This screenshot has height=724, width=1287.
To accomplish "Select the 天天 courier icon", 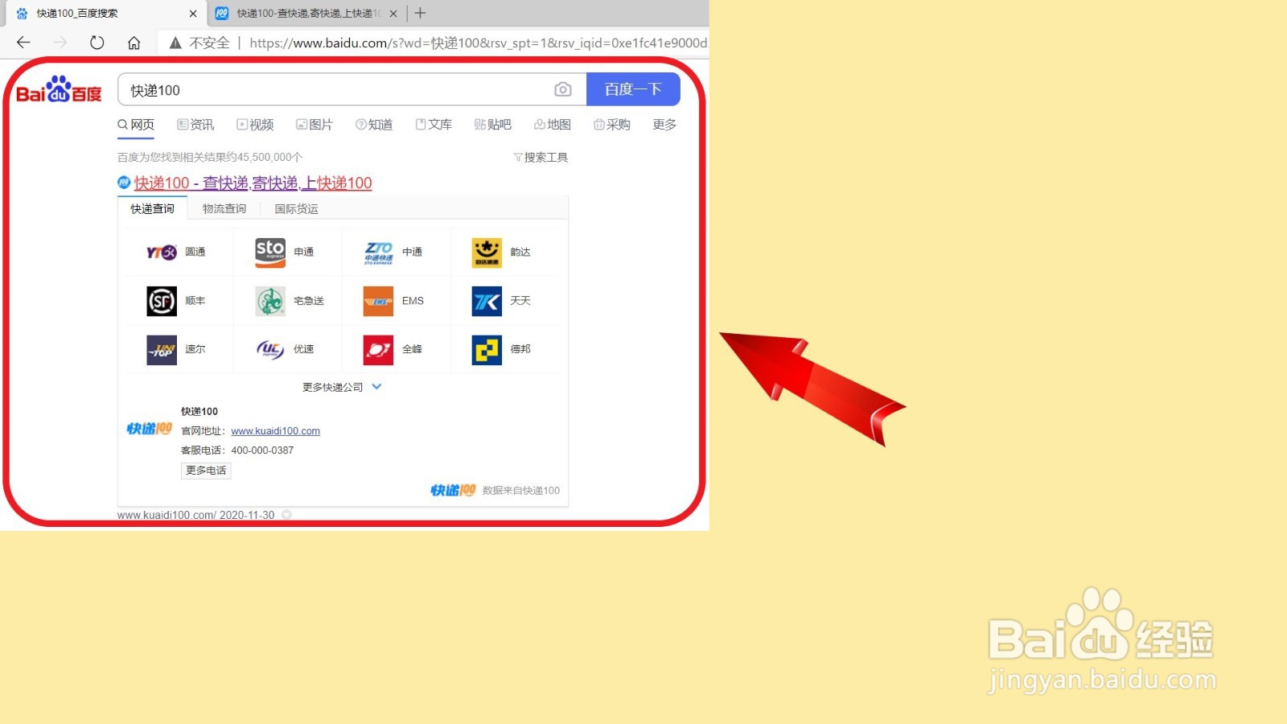I will [x=487, y=301].
